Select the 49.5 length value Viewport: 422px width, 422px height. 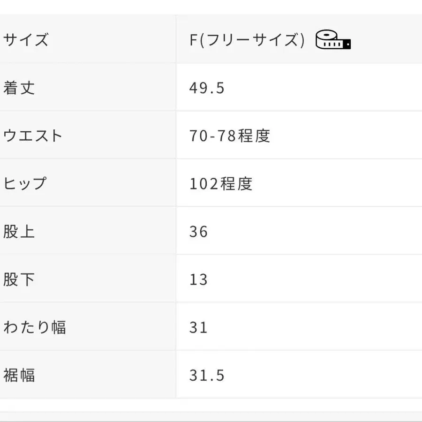coord(207,88)
